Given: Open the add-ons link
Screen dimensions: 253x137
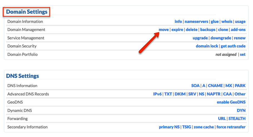Looking at the screenshot, I should pyautogui.click(x=238, y=30).
